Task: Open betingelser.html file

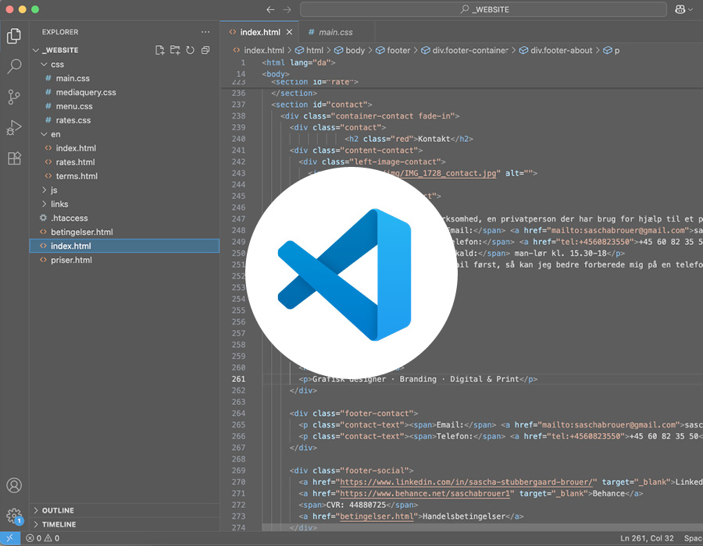Action: (124, 232)
